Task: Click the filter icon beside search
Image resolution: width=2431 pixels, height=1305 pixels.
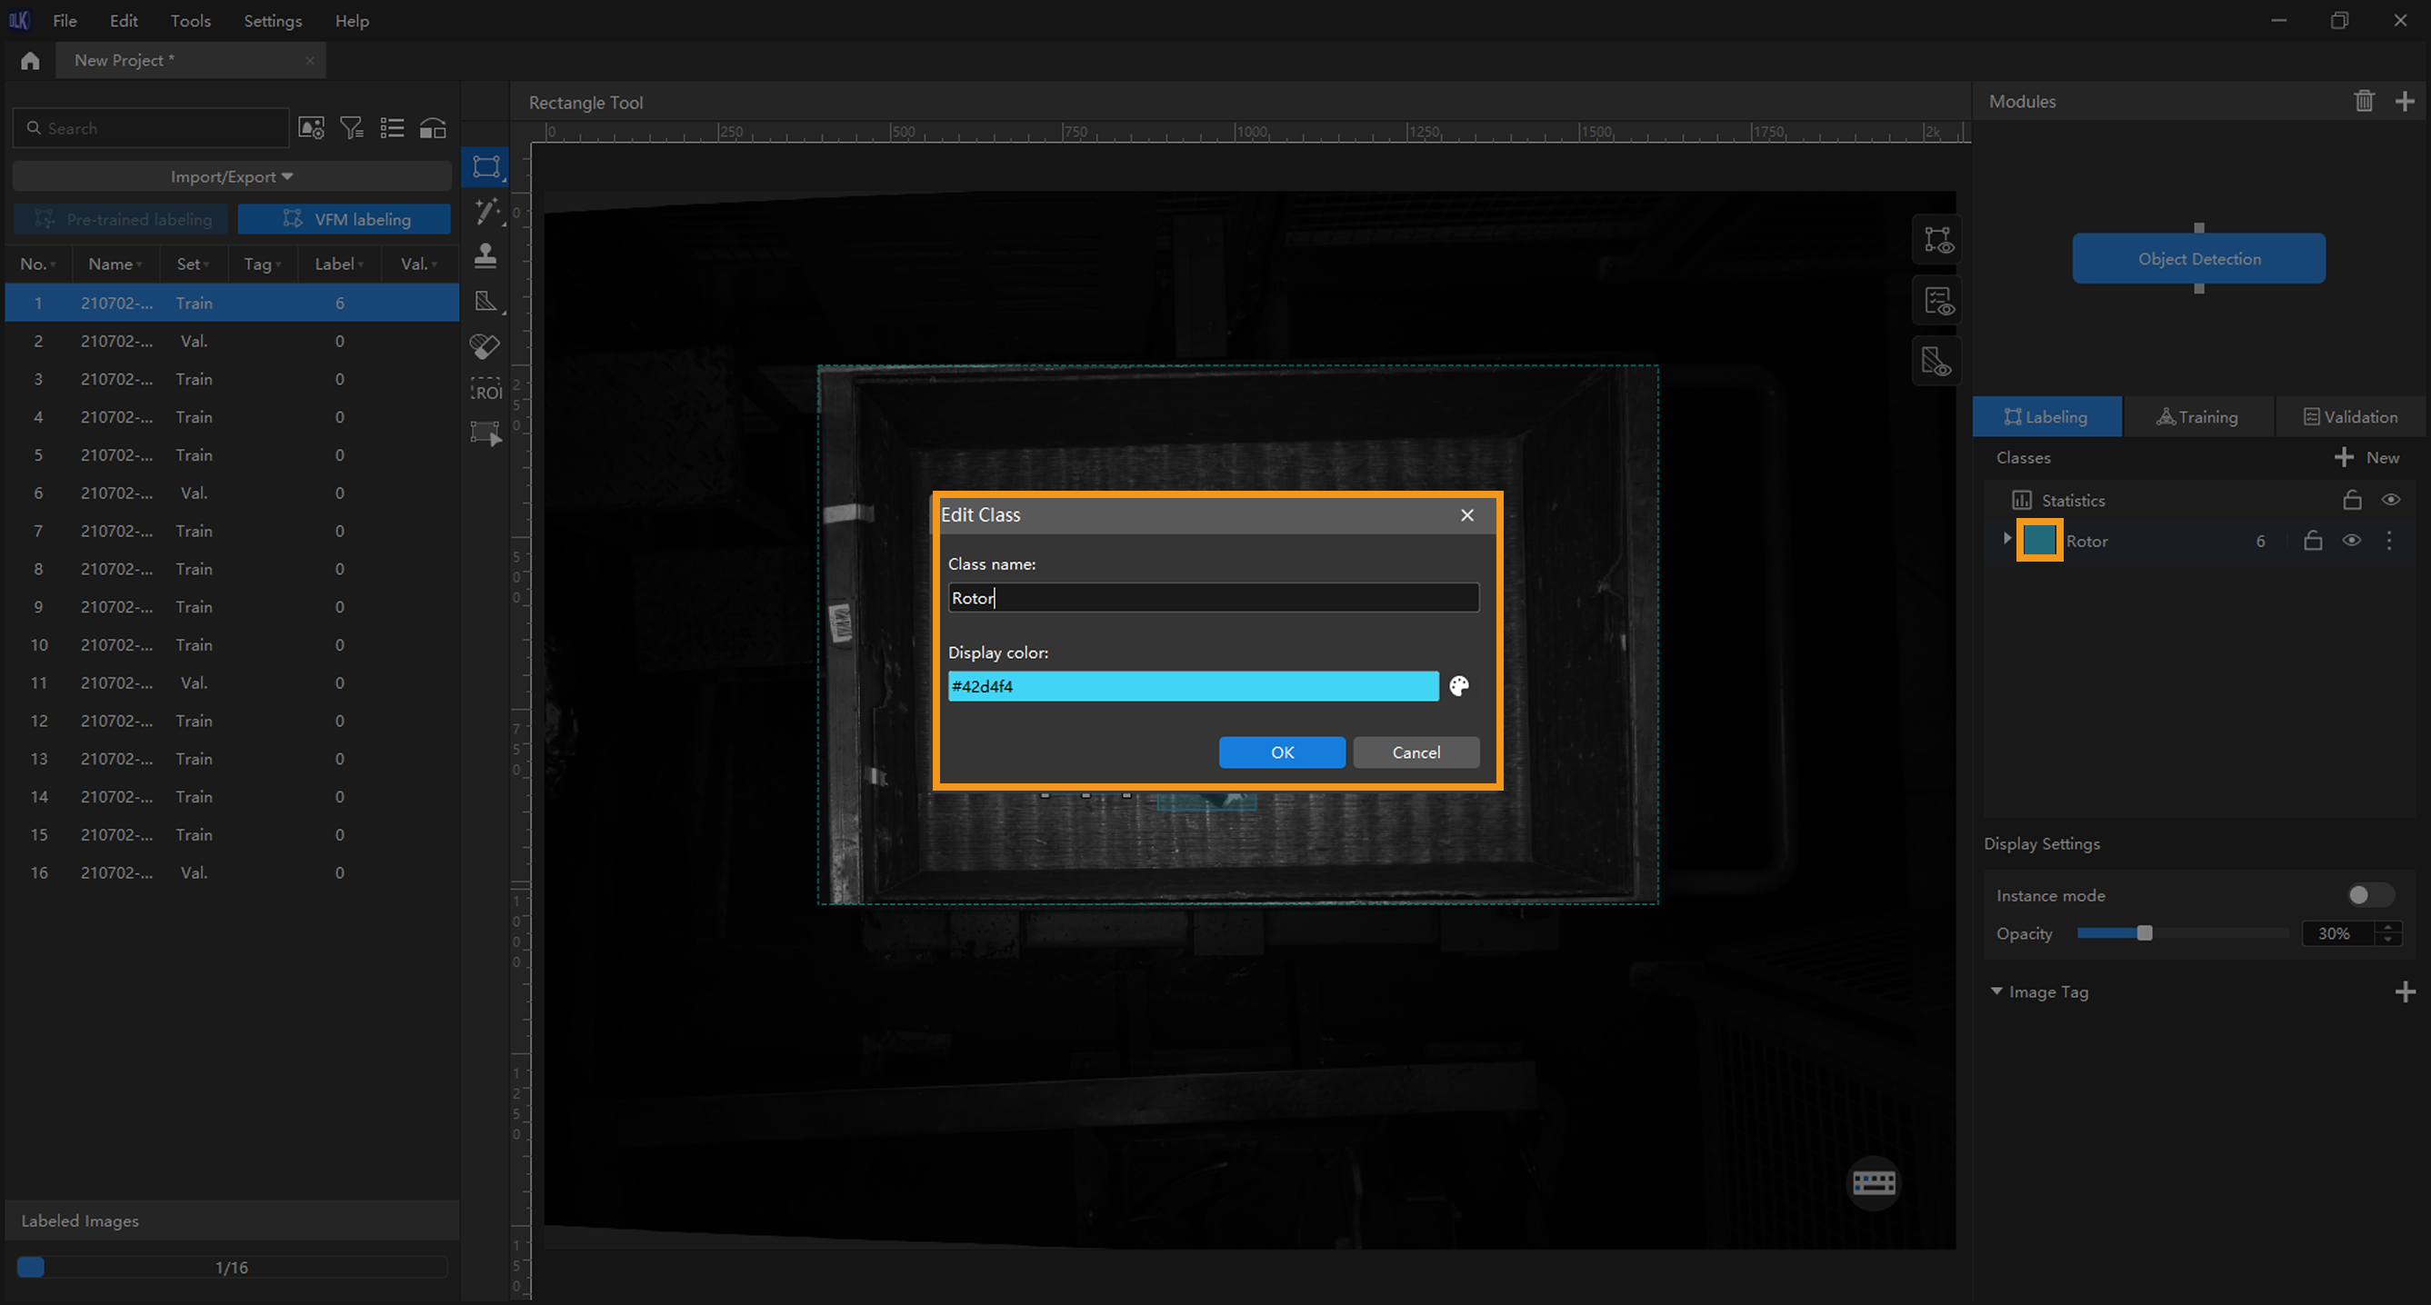Action: point(351,128)
